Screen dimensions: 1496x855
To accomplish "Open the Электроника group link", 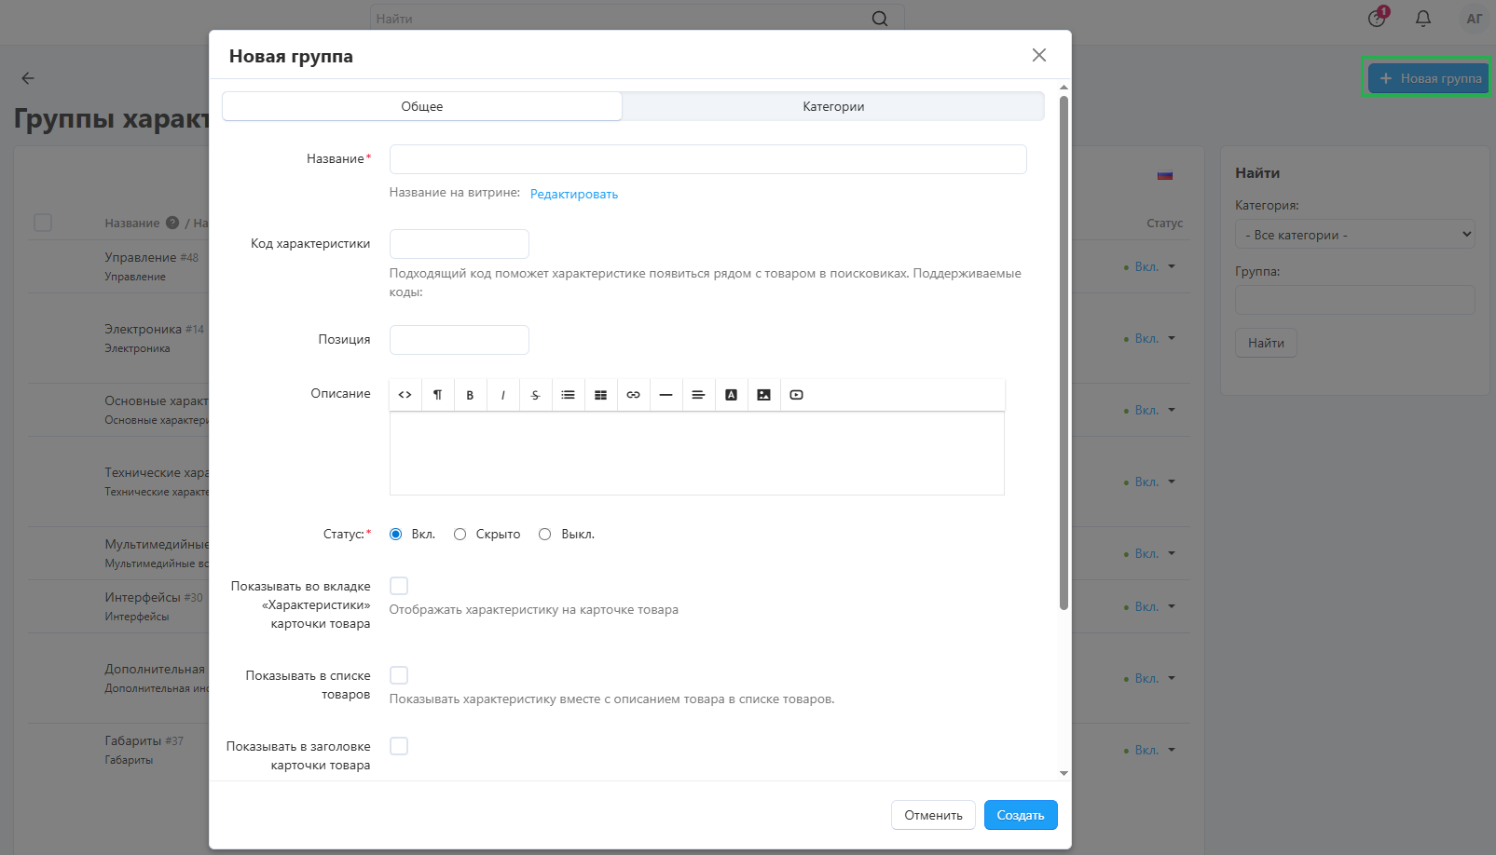I will pyautogui.click(x=143, y=329).
